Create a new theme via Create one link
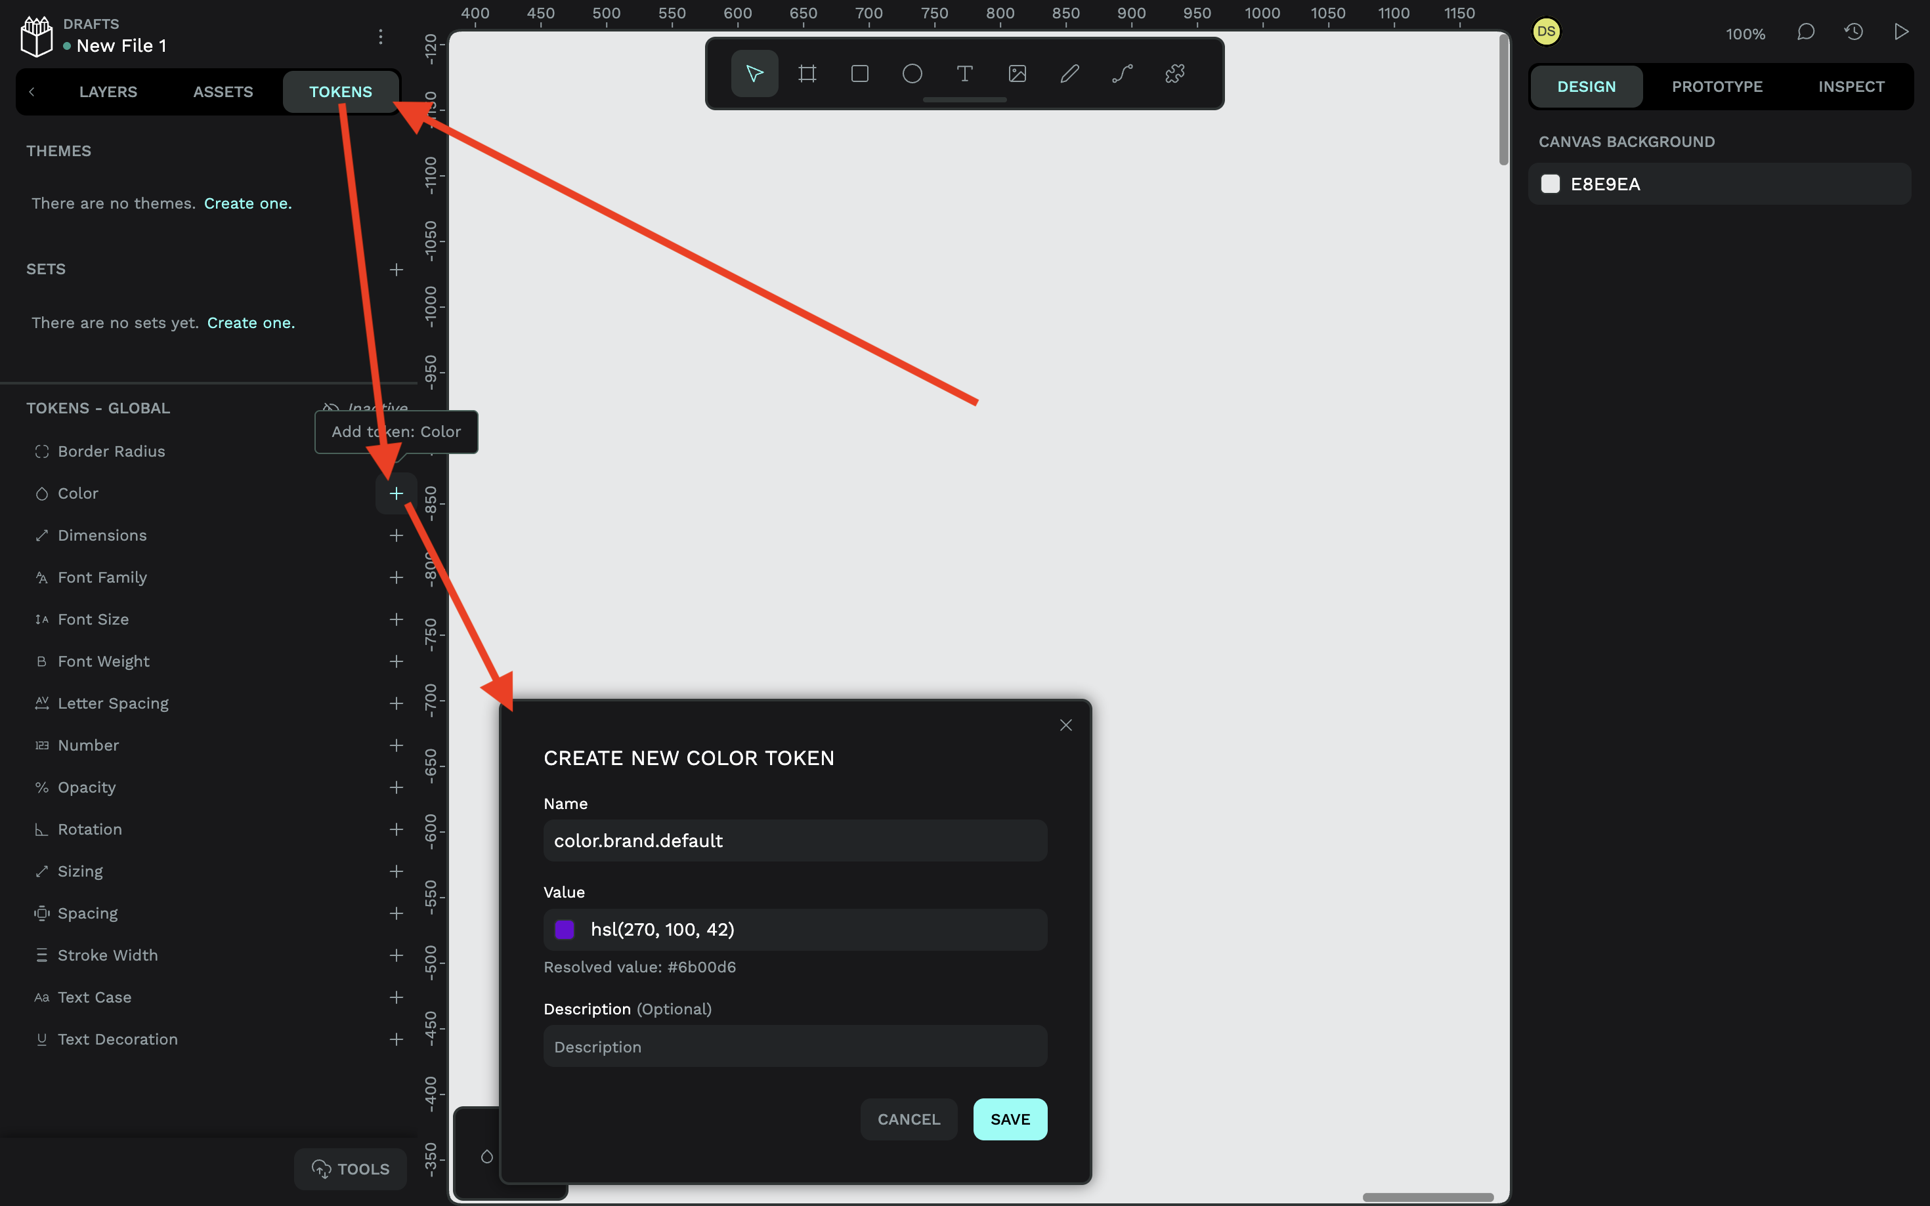This screenshot has width=1930, height=1206. (x=247, y=203)
